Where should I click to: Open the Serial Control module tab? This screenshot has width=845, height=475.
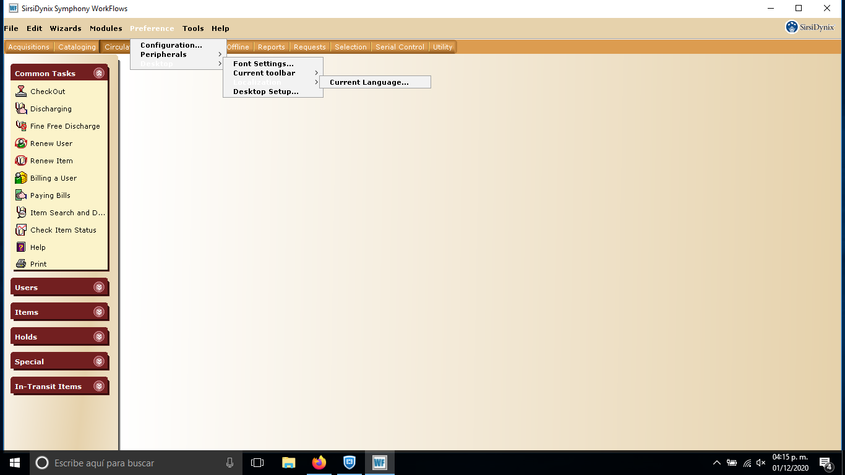tap(400, 47)
